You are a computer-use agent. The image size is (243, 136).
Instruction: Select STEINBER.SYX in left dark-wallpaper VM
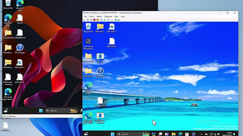point(20,34)
